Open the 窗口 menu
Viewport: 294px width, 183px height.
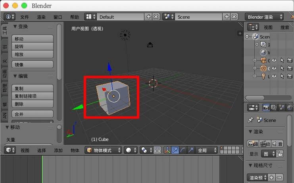pos(58,17)
